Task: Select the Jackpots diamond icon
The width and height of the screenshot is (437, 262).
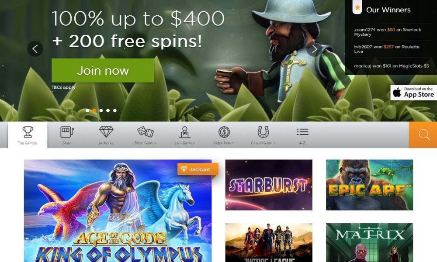Action: pos(106,132)
